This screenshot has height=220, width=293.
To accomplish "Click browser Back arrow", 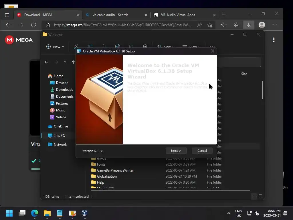I will (x=8, y=25).
